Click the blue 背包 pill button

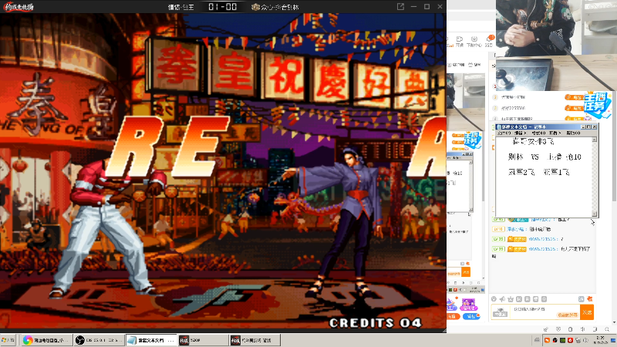(471, 316)
